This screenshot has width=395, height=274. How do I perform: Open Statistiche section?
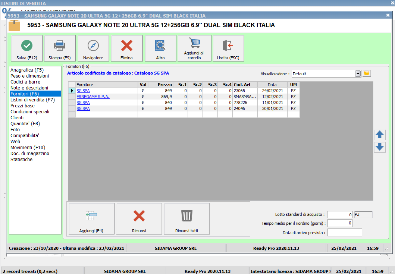(21, 160)
